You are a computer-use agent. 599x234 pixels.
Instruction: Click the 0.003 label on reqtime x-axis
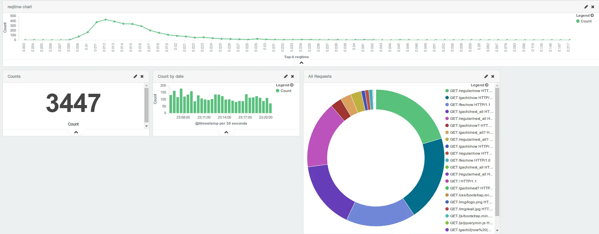click(x=24, y=47)
